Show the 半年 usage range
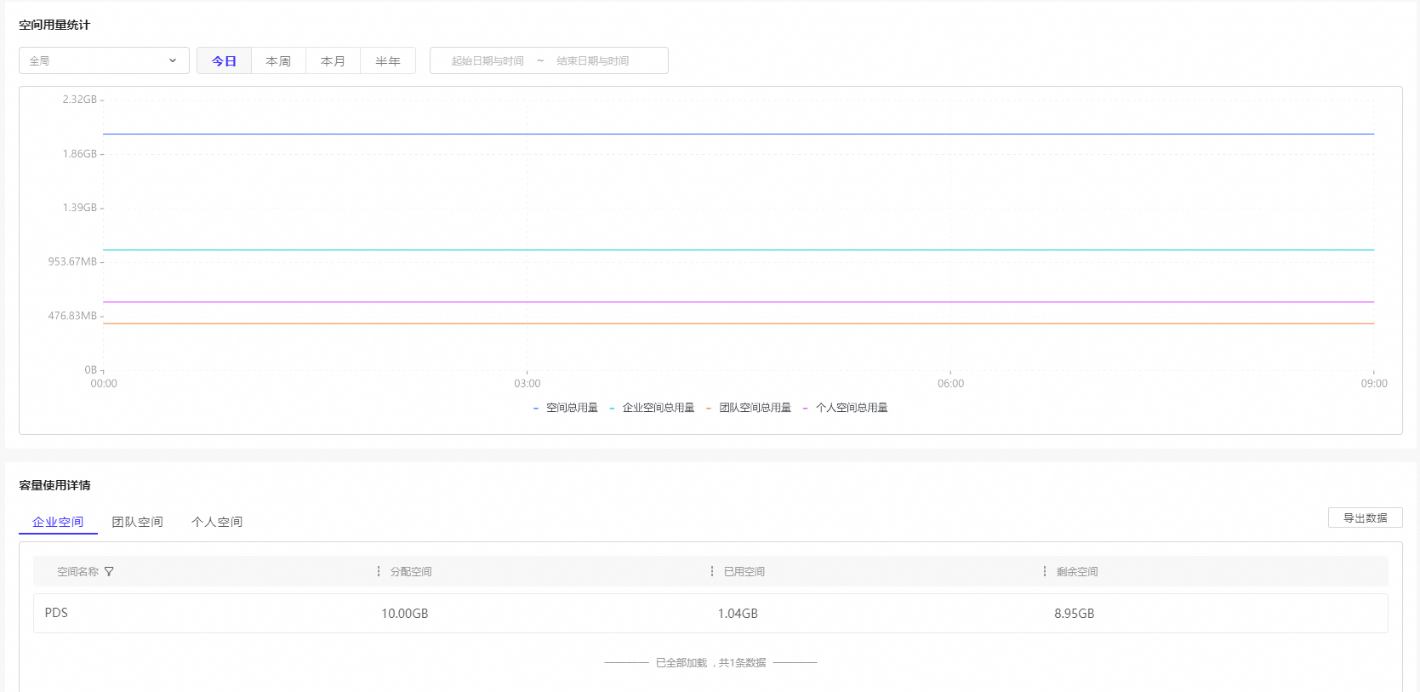Image resolution: width=1420 pixels, height=692 pixels. [388, 60]
